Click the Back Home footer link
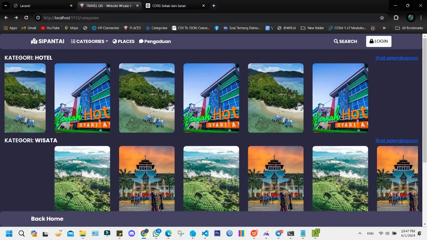 [47, 219]
